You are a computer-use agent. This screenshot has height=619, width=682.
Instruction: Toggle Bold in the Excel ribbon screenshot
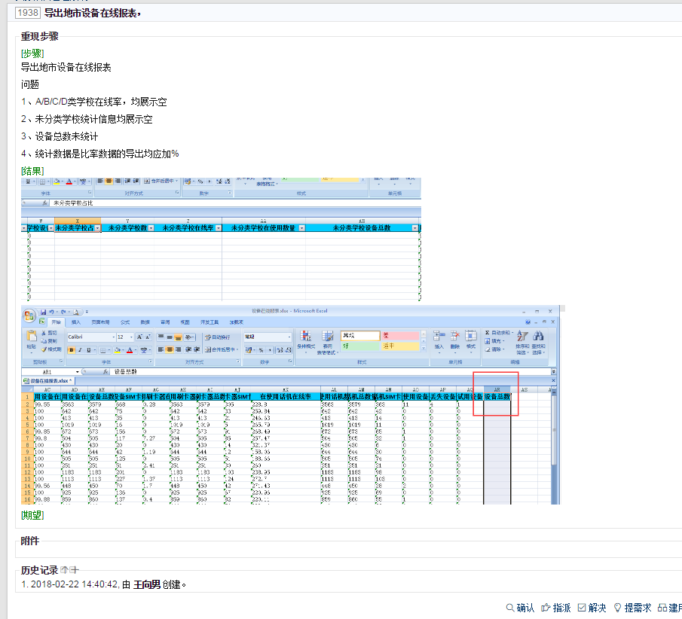point(72,350)
